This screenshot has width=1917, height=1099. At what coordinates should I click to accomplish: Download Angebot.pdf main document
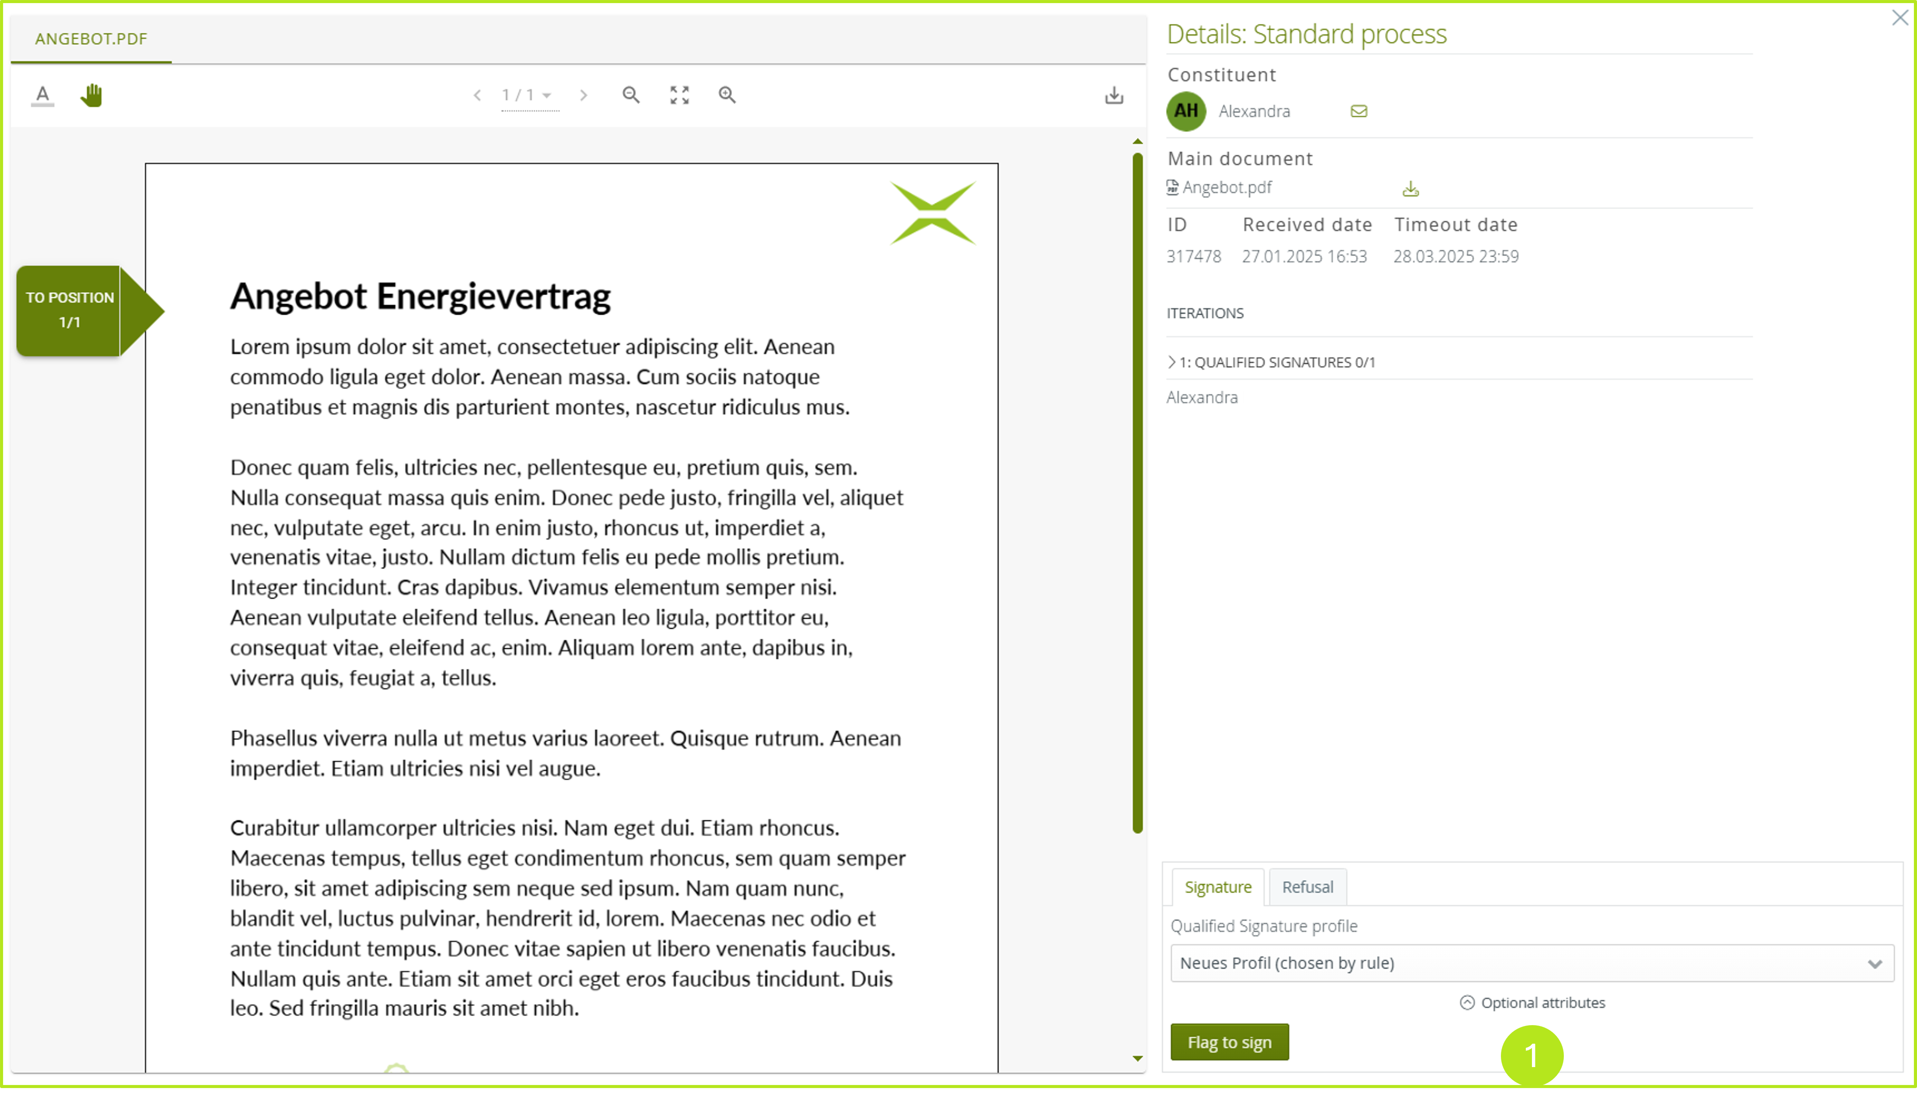(1410, 189)
